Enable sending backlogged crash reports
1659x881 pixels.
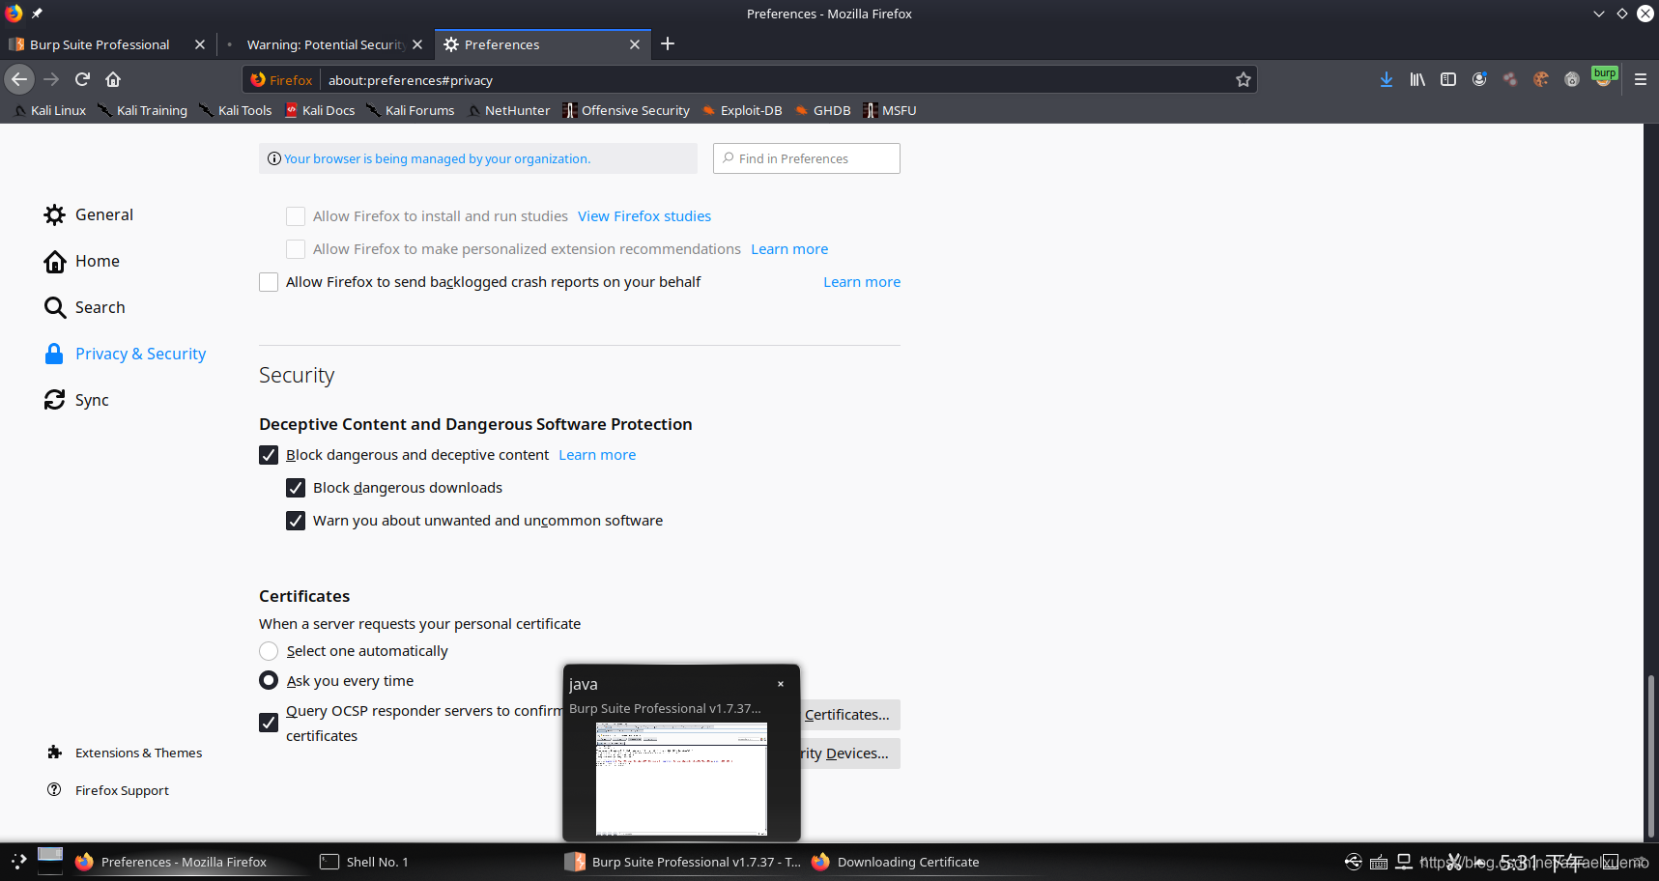[x=269, y=282]
